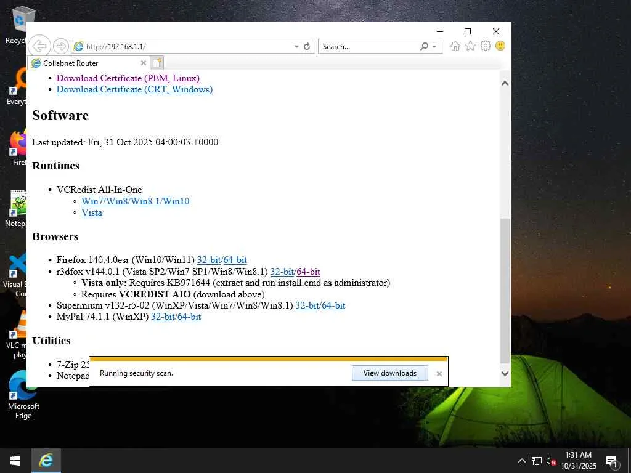Open Favorites with the star icon

470,46
